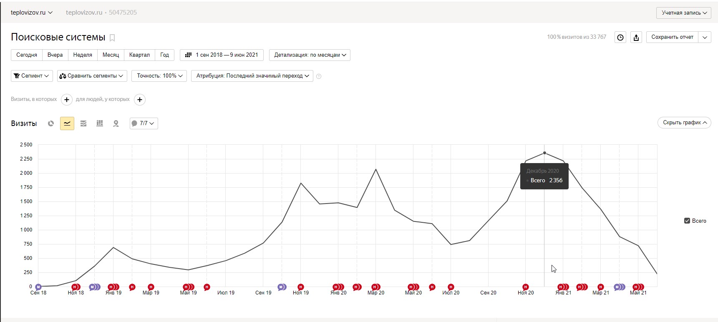Click purple annotation cluster before Май 21
Image resolution: width=718 pixels, height=322 pixels.
point(620,287)
